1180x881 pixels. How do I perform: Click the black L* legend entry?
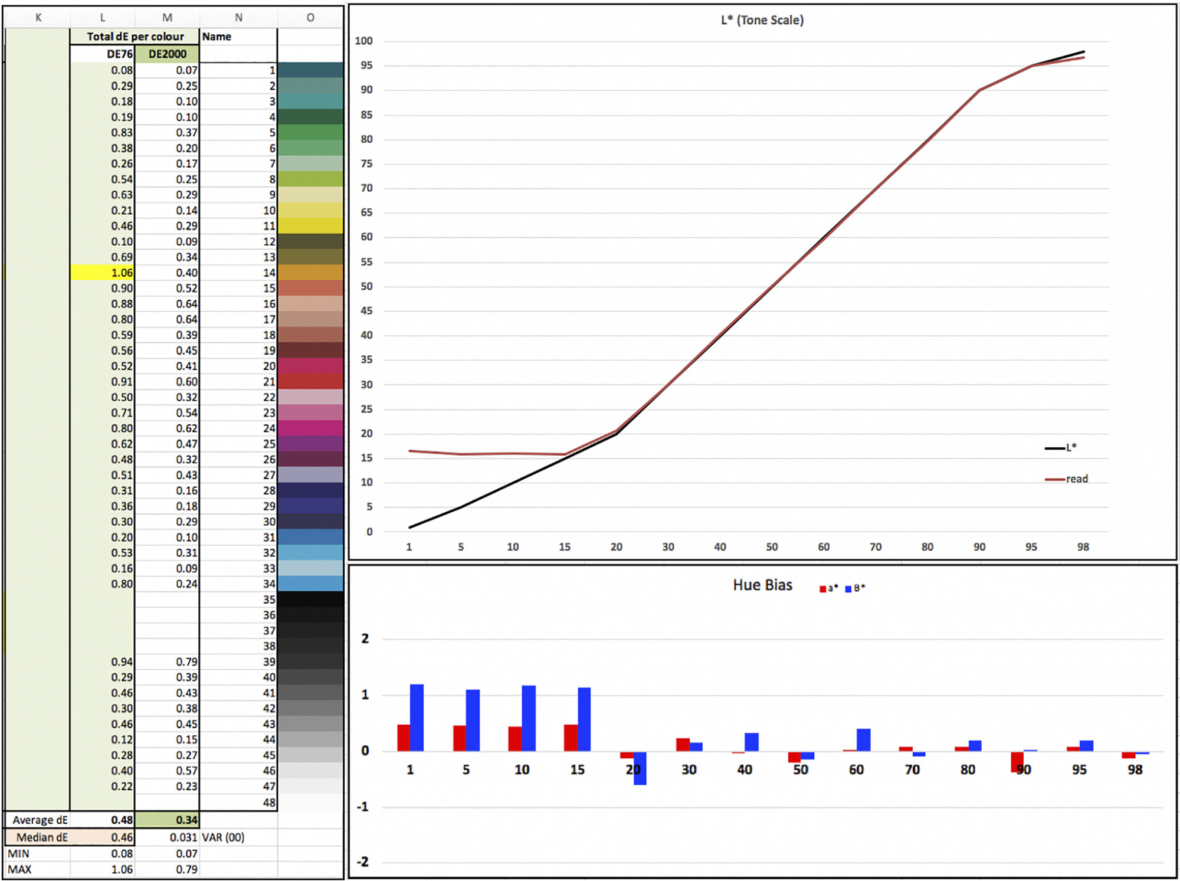pyautogui.click(x=1070, y=448)
